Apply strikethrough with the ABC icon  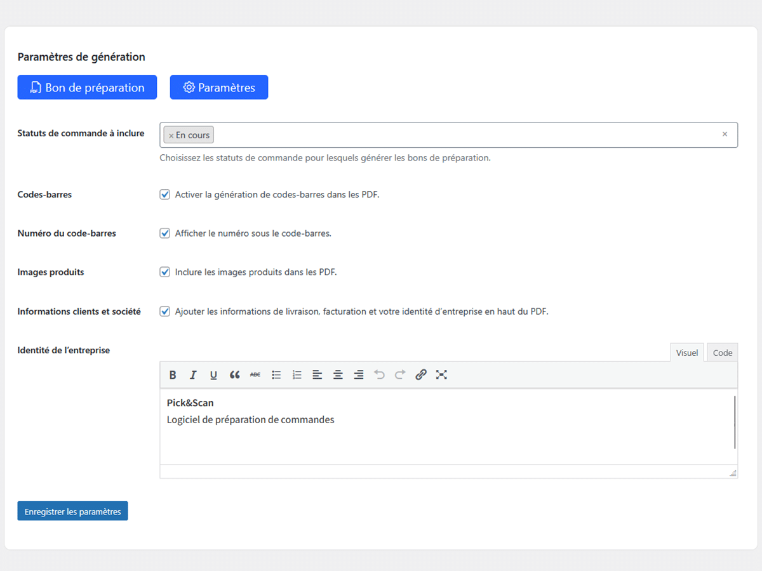255,375
